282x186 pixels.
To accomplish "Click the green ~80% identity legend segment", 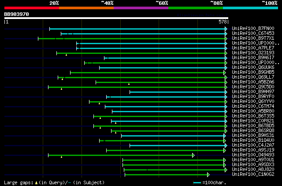I will [196, 8].
